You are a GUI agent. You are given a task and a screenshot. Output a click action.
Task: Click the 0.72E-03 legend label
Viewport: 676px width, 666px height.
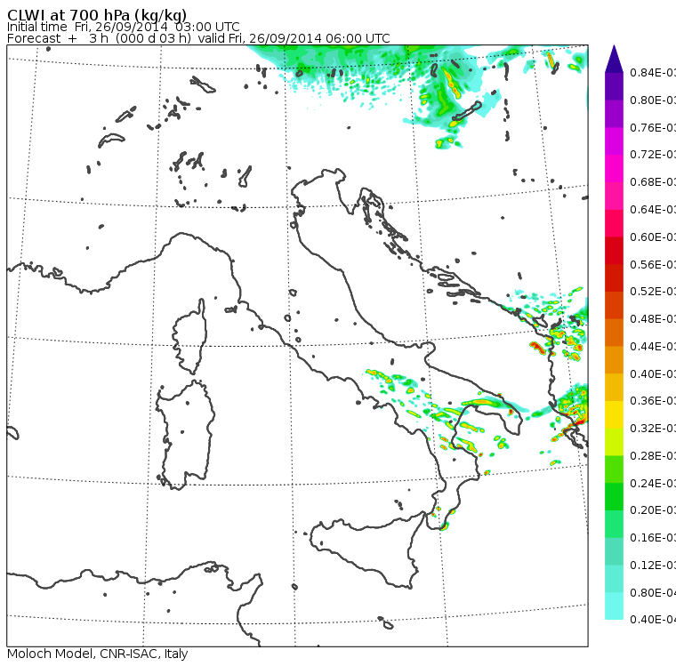[x=653, y=155]
